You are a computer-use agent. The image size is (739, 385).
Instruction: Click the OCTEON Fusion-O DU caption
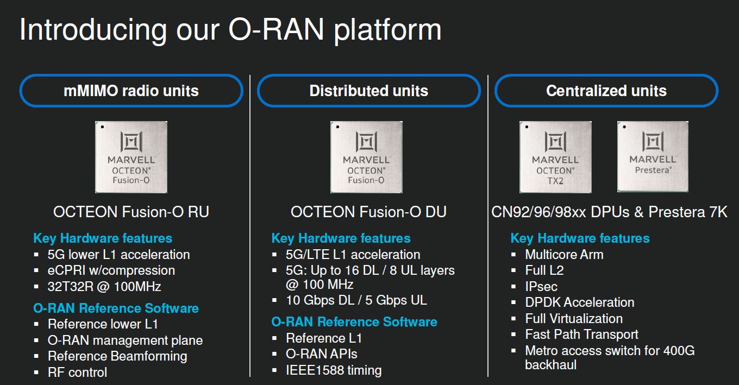point(368,212)
